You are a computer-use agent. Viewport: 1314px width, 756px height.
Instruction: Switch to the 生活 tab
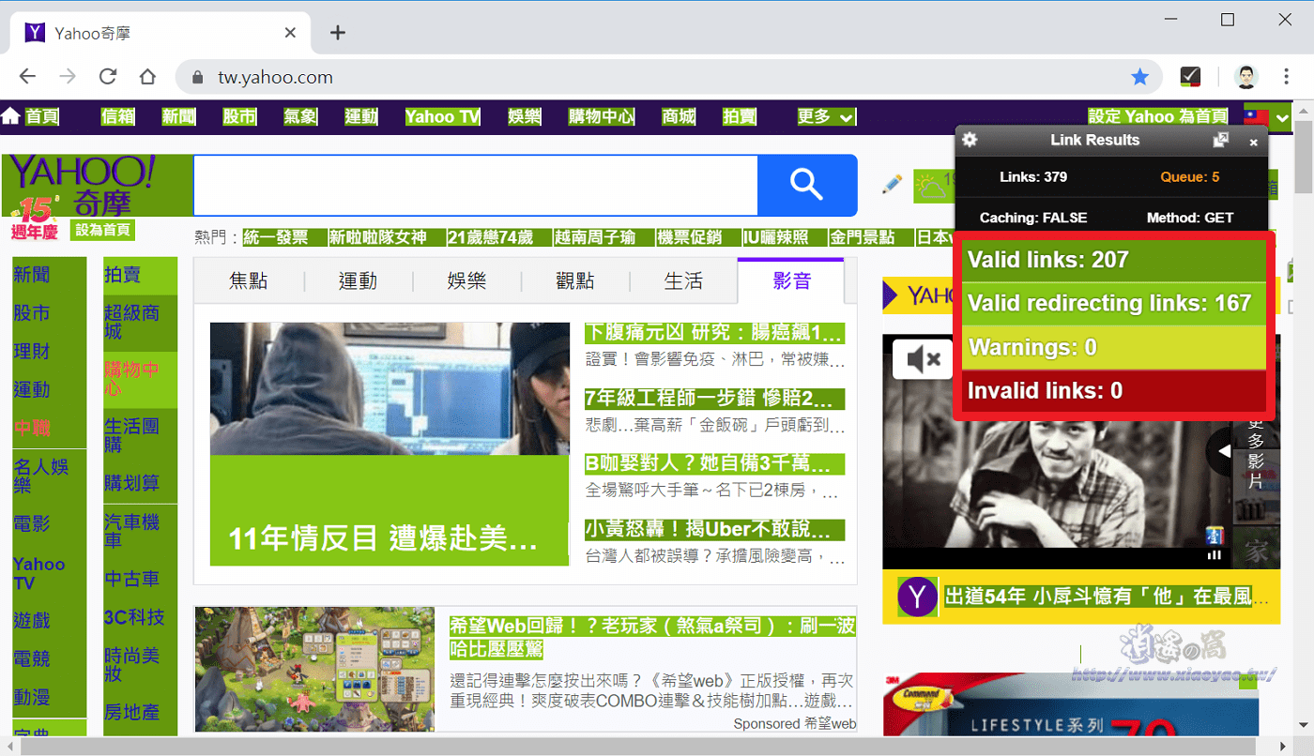point(683,280)
